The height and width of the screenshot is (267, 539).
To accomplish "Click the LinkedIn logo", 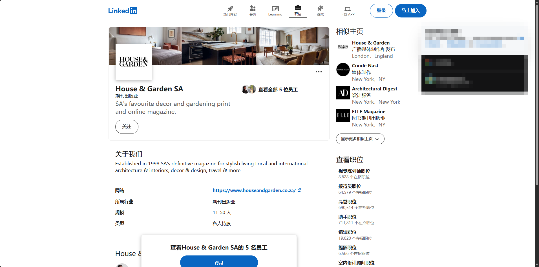I will tap(123, 11).
